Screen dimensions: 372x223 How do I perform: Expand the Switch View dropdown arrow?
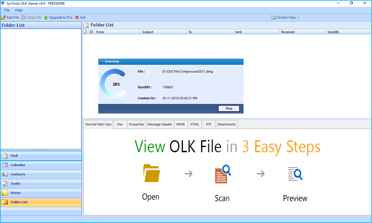[x=298, y=18]
